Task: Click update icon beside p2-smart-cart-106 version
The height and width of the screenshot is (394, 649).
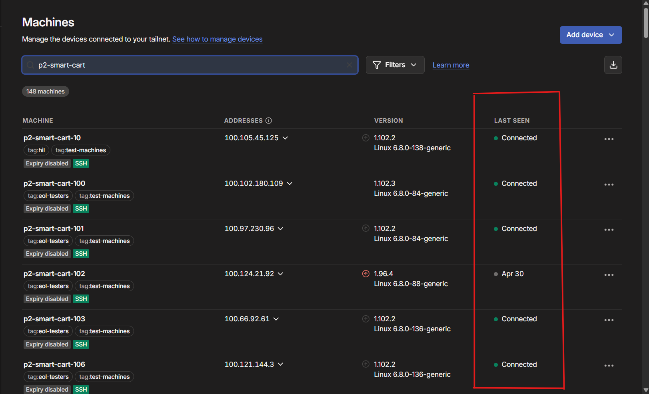Action: click(x=365, y=364)
